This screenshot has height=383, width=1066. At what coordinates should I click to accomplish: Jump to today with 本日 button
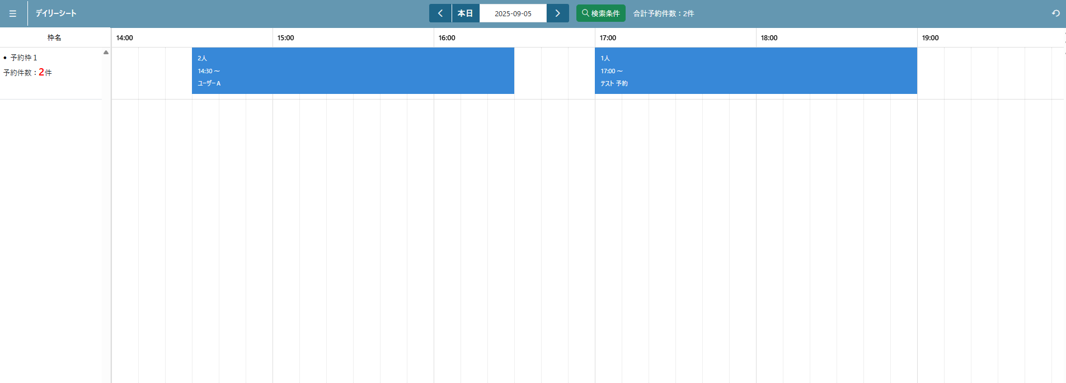pos(465,13)
